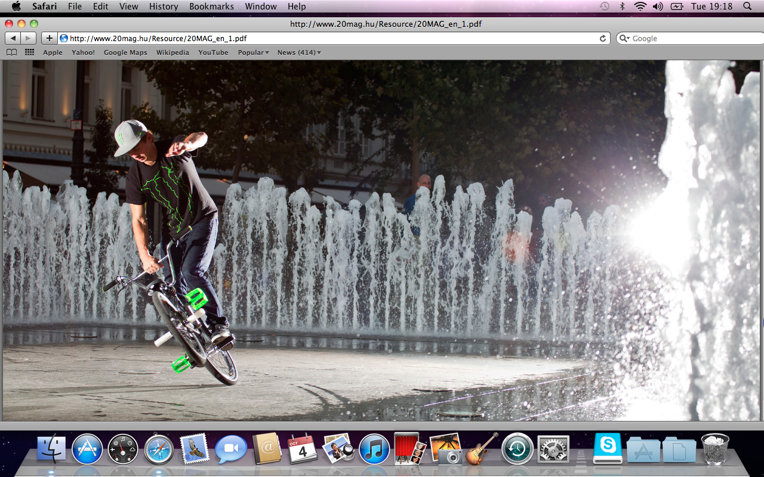Open the Apple bookmark link
Image resolution: width=764 pixels, height=477 pixels.
tap(53, 52)
